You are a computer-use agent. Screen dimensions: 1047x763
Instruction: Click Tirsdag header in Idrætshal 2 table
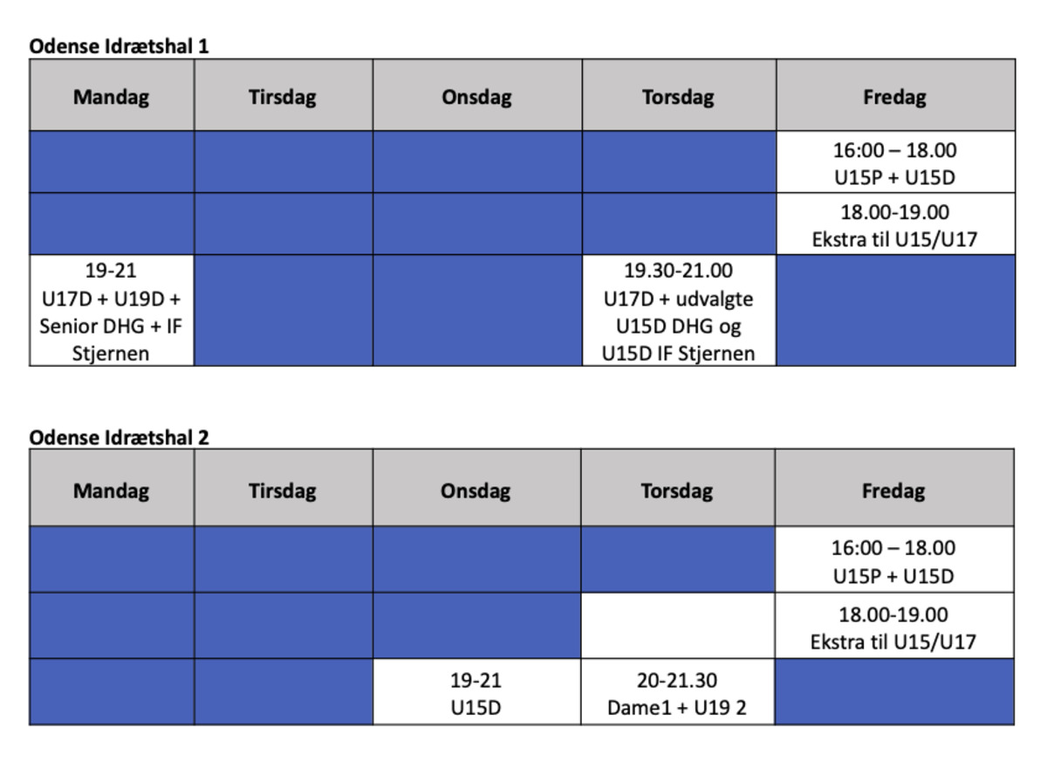click(284, 488)
